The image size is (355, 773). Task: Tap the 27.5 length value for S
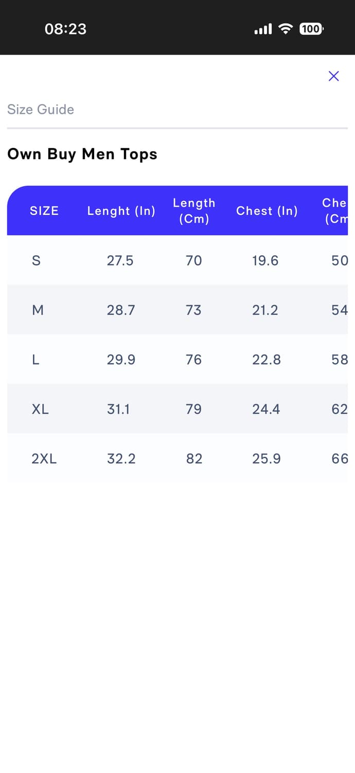click(x=120, y=260)
